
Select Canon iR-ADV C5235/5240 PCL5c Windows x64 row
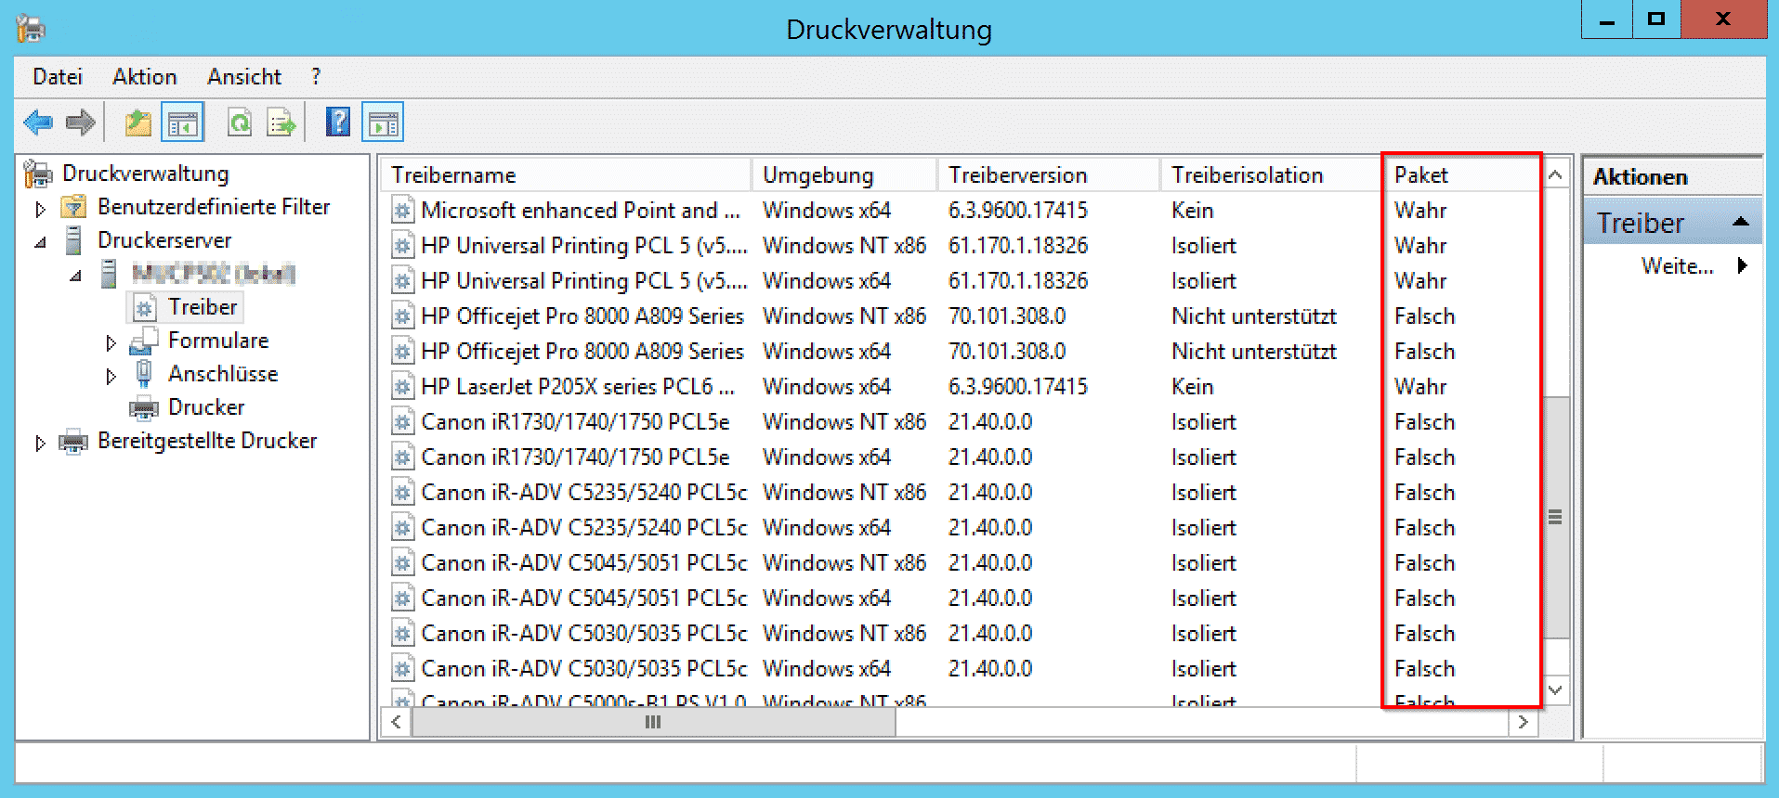coord(961,528)
